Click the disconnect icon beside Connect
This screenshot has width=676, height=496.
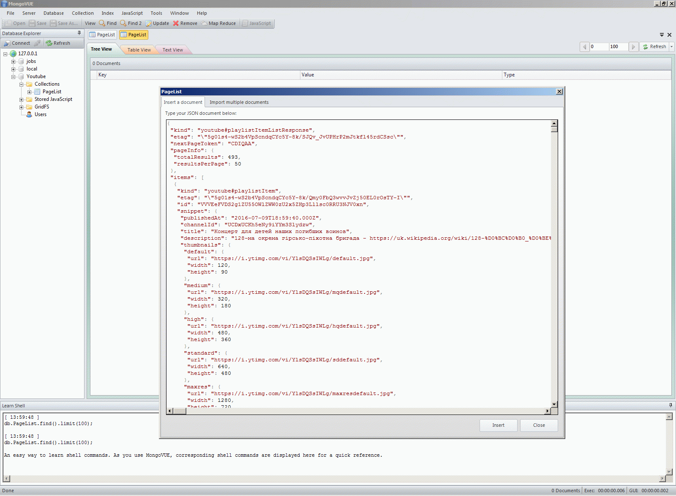click(37, 43)
